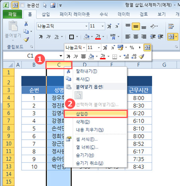The image size is (180, 186).
Task: Open the ribbon border style dropdown arrow
Action: tap(77, 37)
